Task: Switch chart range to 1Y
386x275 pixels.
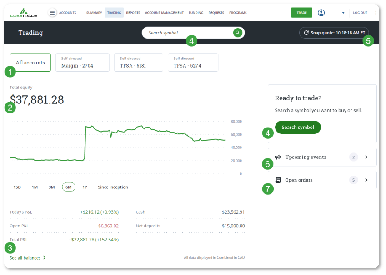Action: [x=85, y=187]
